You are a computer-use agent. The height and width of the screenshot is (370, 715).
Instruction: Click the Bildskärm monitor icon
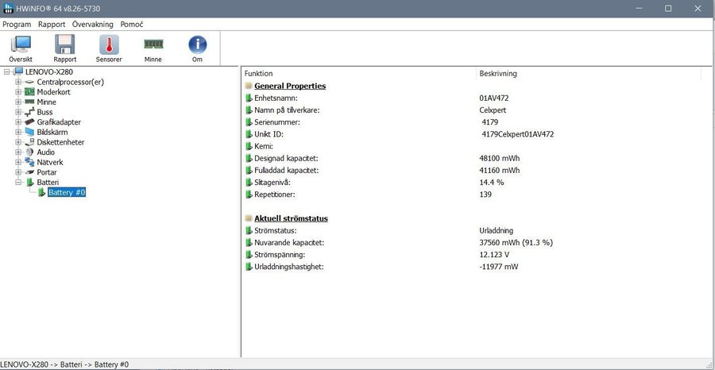coord(29,132)
